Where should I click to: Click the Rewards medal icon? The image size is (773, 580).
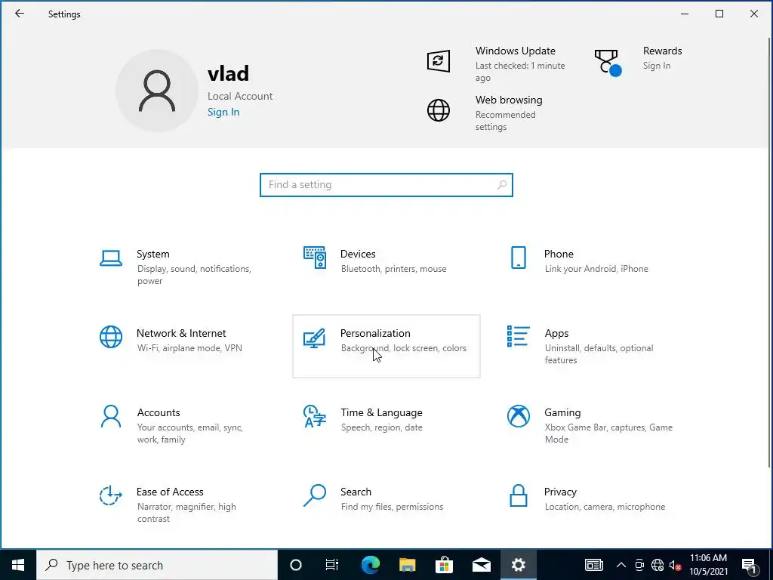click(x=608, y=62)
